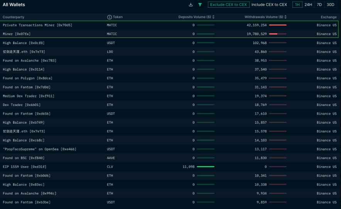Click red withdrawal bar for 19,780,529
341x209 pixels.
tap(278, 34)
